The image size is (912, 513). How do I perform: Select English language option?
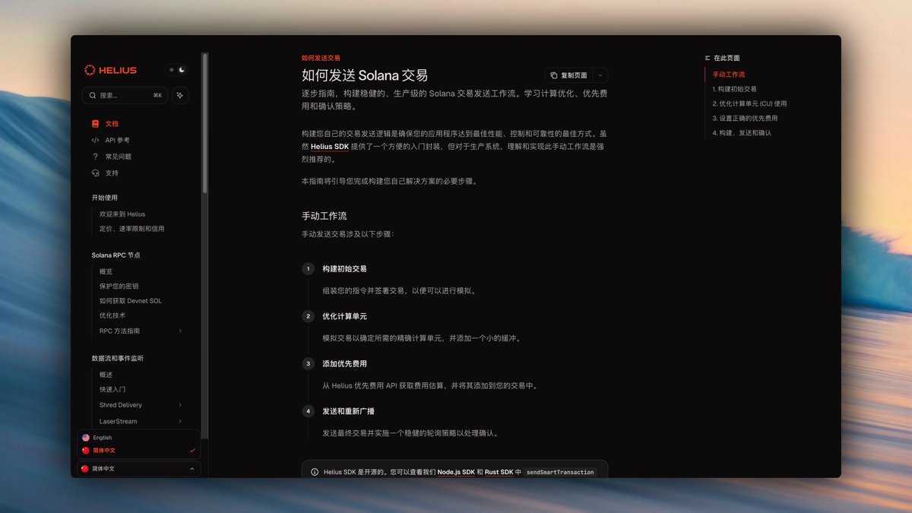(x=139, y=438)
